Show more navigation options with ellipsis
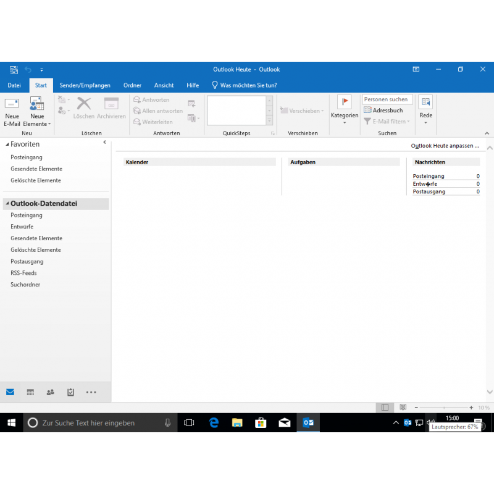Viewport: 494px width, 494px height. click(91, 392)
